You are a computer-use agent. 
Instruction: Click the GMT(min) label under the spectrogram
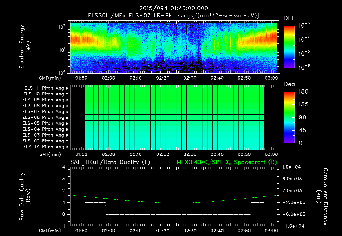[50, 78]
